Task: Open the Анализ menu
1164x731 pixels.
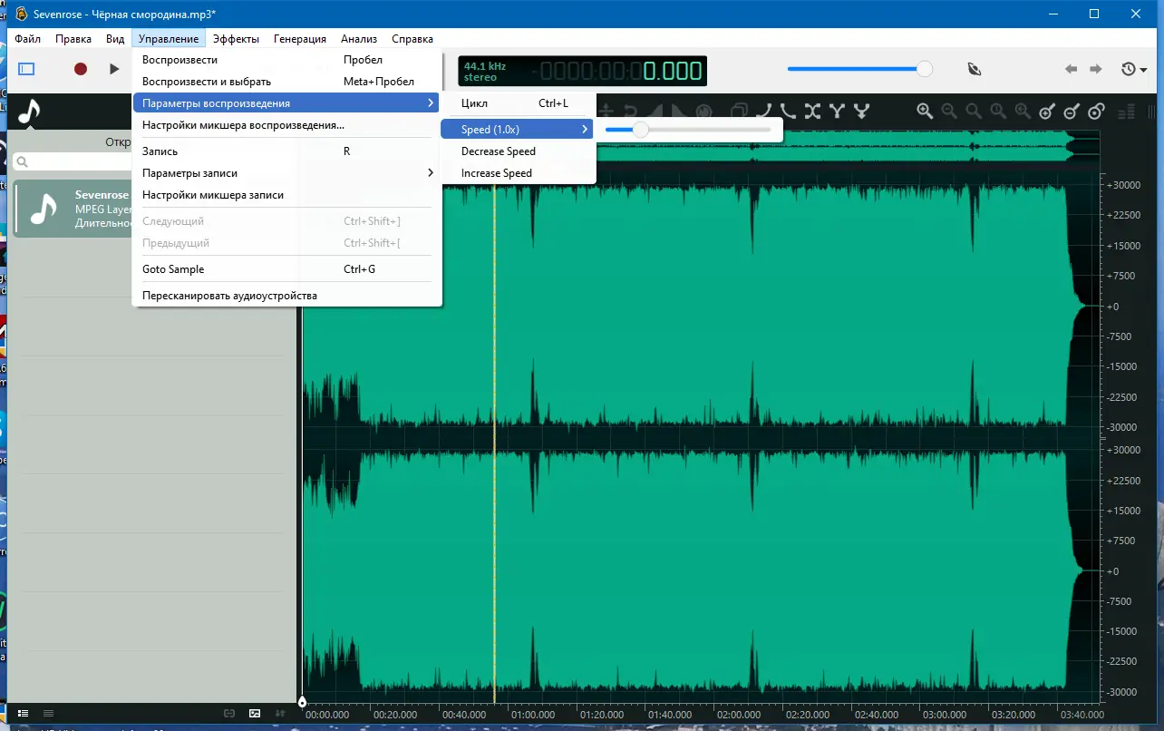Action: [359, 38]
